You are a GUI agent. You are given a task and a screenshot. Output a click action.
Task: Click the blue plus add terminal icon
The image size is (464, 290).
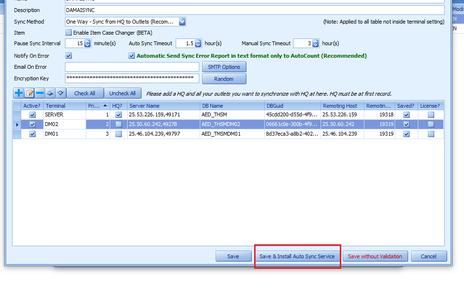pyautogui.click(x=19, y=93)
